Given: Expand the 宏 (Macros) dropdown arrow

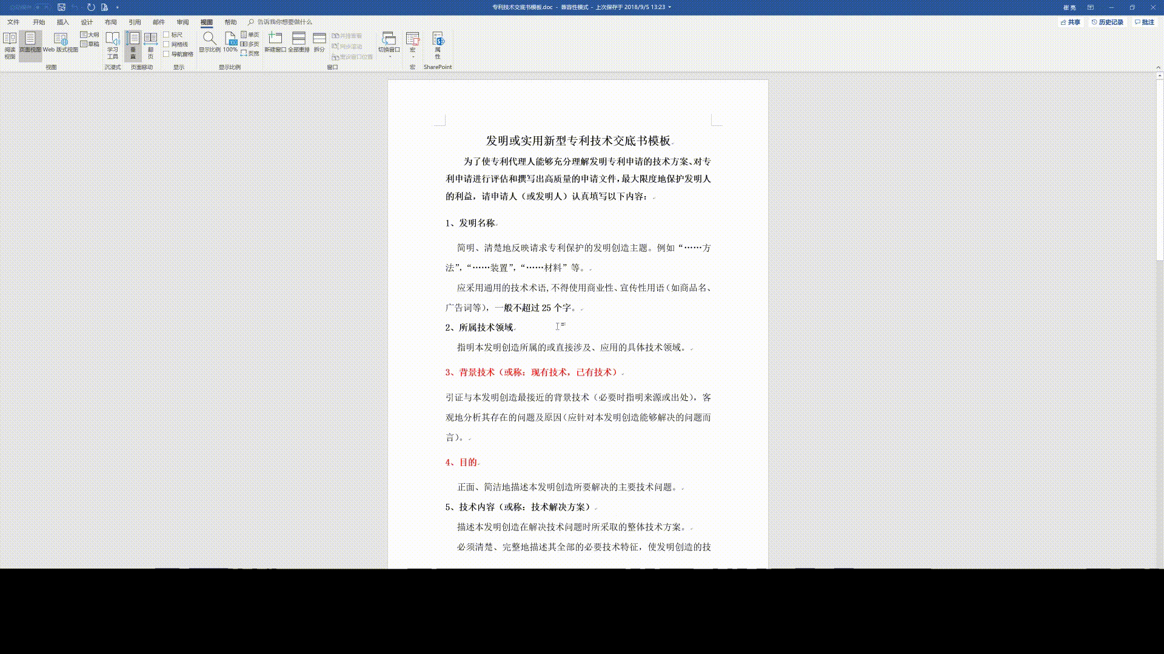Looking at the screenshot, I should coord(413,56).
